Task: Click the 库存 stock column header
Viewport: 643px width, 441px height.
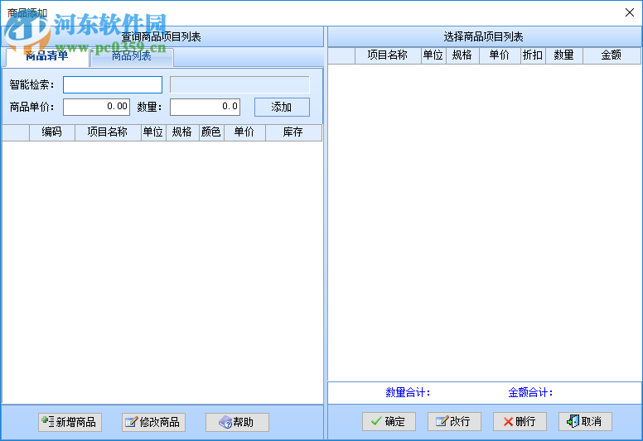Action: pos(293,132)
